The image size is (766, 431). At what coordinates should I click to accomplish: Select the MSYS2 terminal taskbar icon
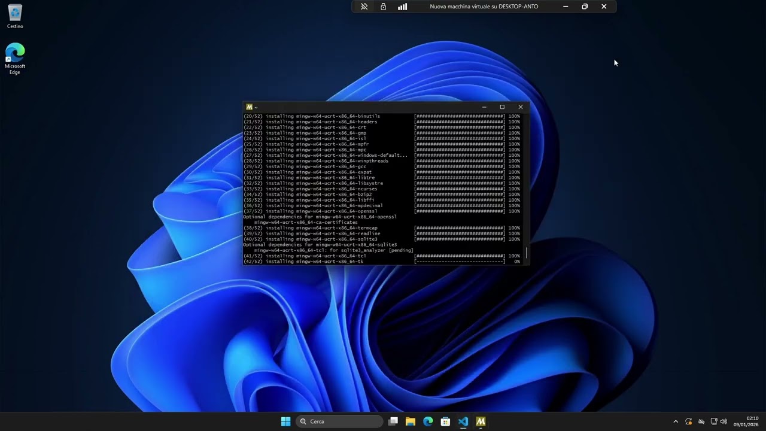coord(481,421)
